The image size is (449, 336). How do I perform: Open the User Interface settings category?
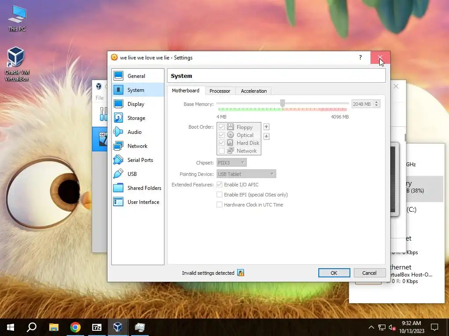pyautogui.click(x=138, y=202)
